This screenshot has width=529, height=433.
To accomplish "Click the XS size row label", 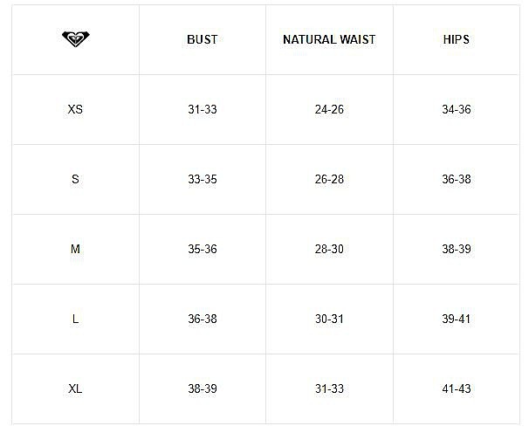I will point(75,109).
